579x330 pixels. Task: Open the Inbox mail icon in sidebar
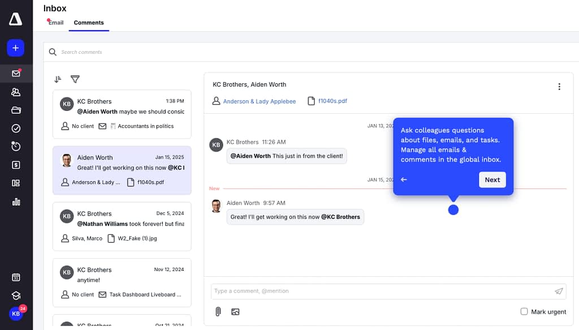pyautogui.click(x=16, y=74)
